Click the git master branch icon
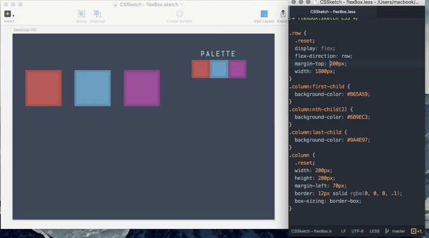This screenshot has height=238, width=429. [388, 231]
